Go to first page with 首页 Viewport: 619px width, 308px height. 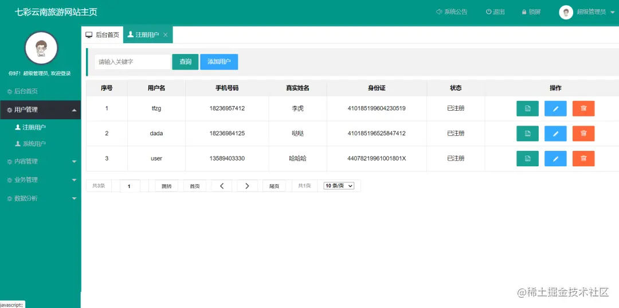(195, 186)
